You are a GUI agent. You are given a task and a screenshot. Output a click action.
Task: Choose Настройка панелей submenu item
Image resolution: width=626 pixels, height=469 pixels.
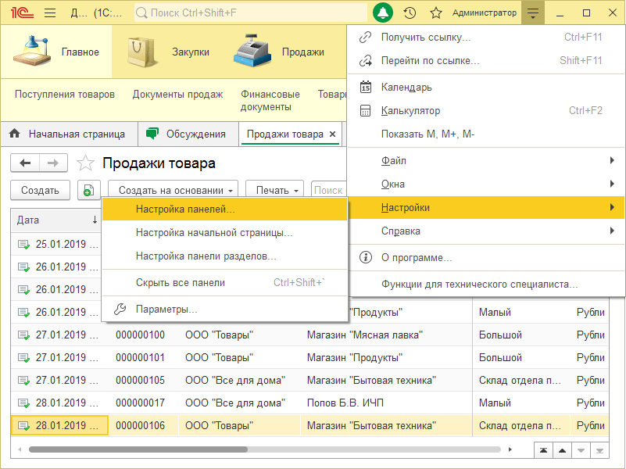tap(225, 209)
